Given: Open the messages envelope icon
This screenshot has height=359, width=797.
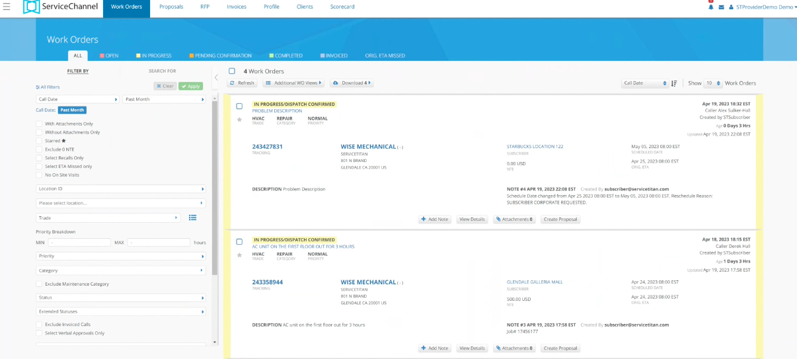Looking at the screenshot, I should 721,7.
